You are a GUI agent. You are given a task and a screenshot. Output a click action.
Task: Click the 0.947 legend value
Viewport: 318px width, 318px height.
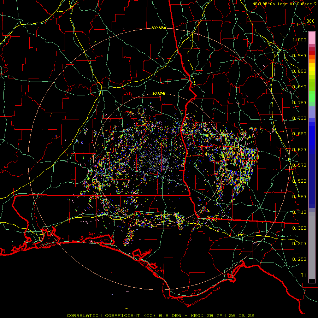pyautogui.click(x=299, y=55)
